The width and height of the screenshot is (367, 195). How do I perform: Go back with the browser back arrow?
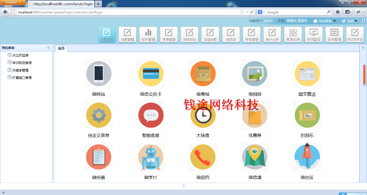(x=5, y=12)
